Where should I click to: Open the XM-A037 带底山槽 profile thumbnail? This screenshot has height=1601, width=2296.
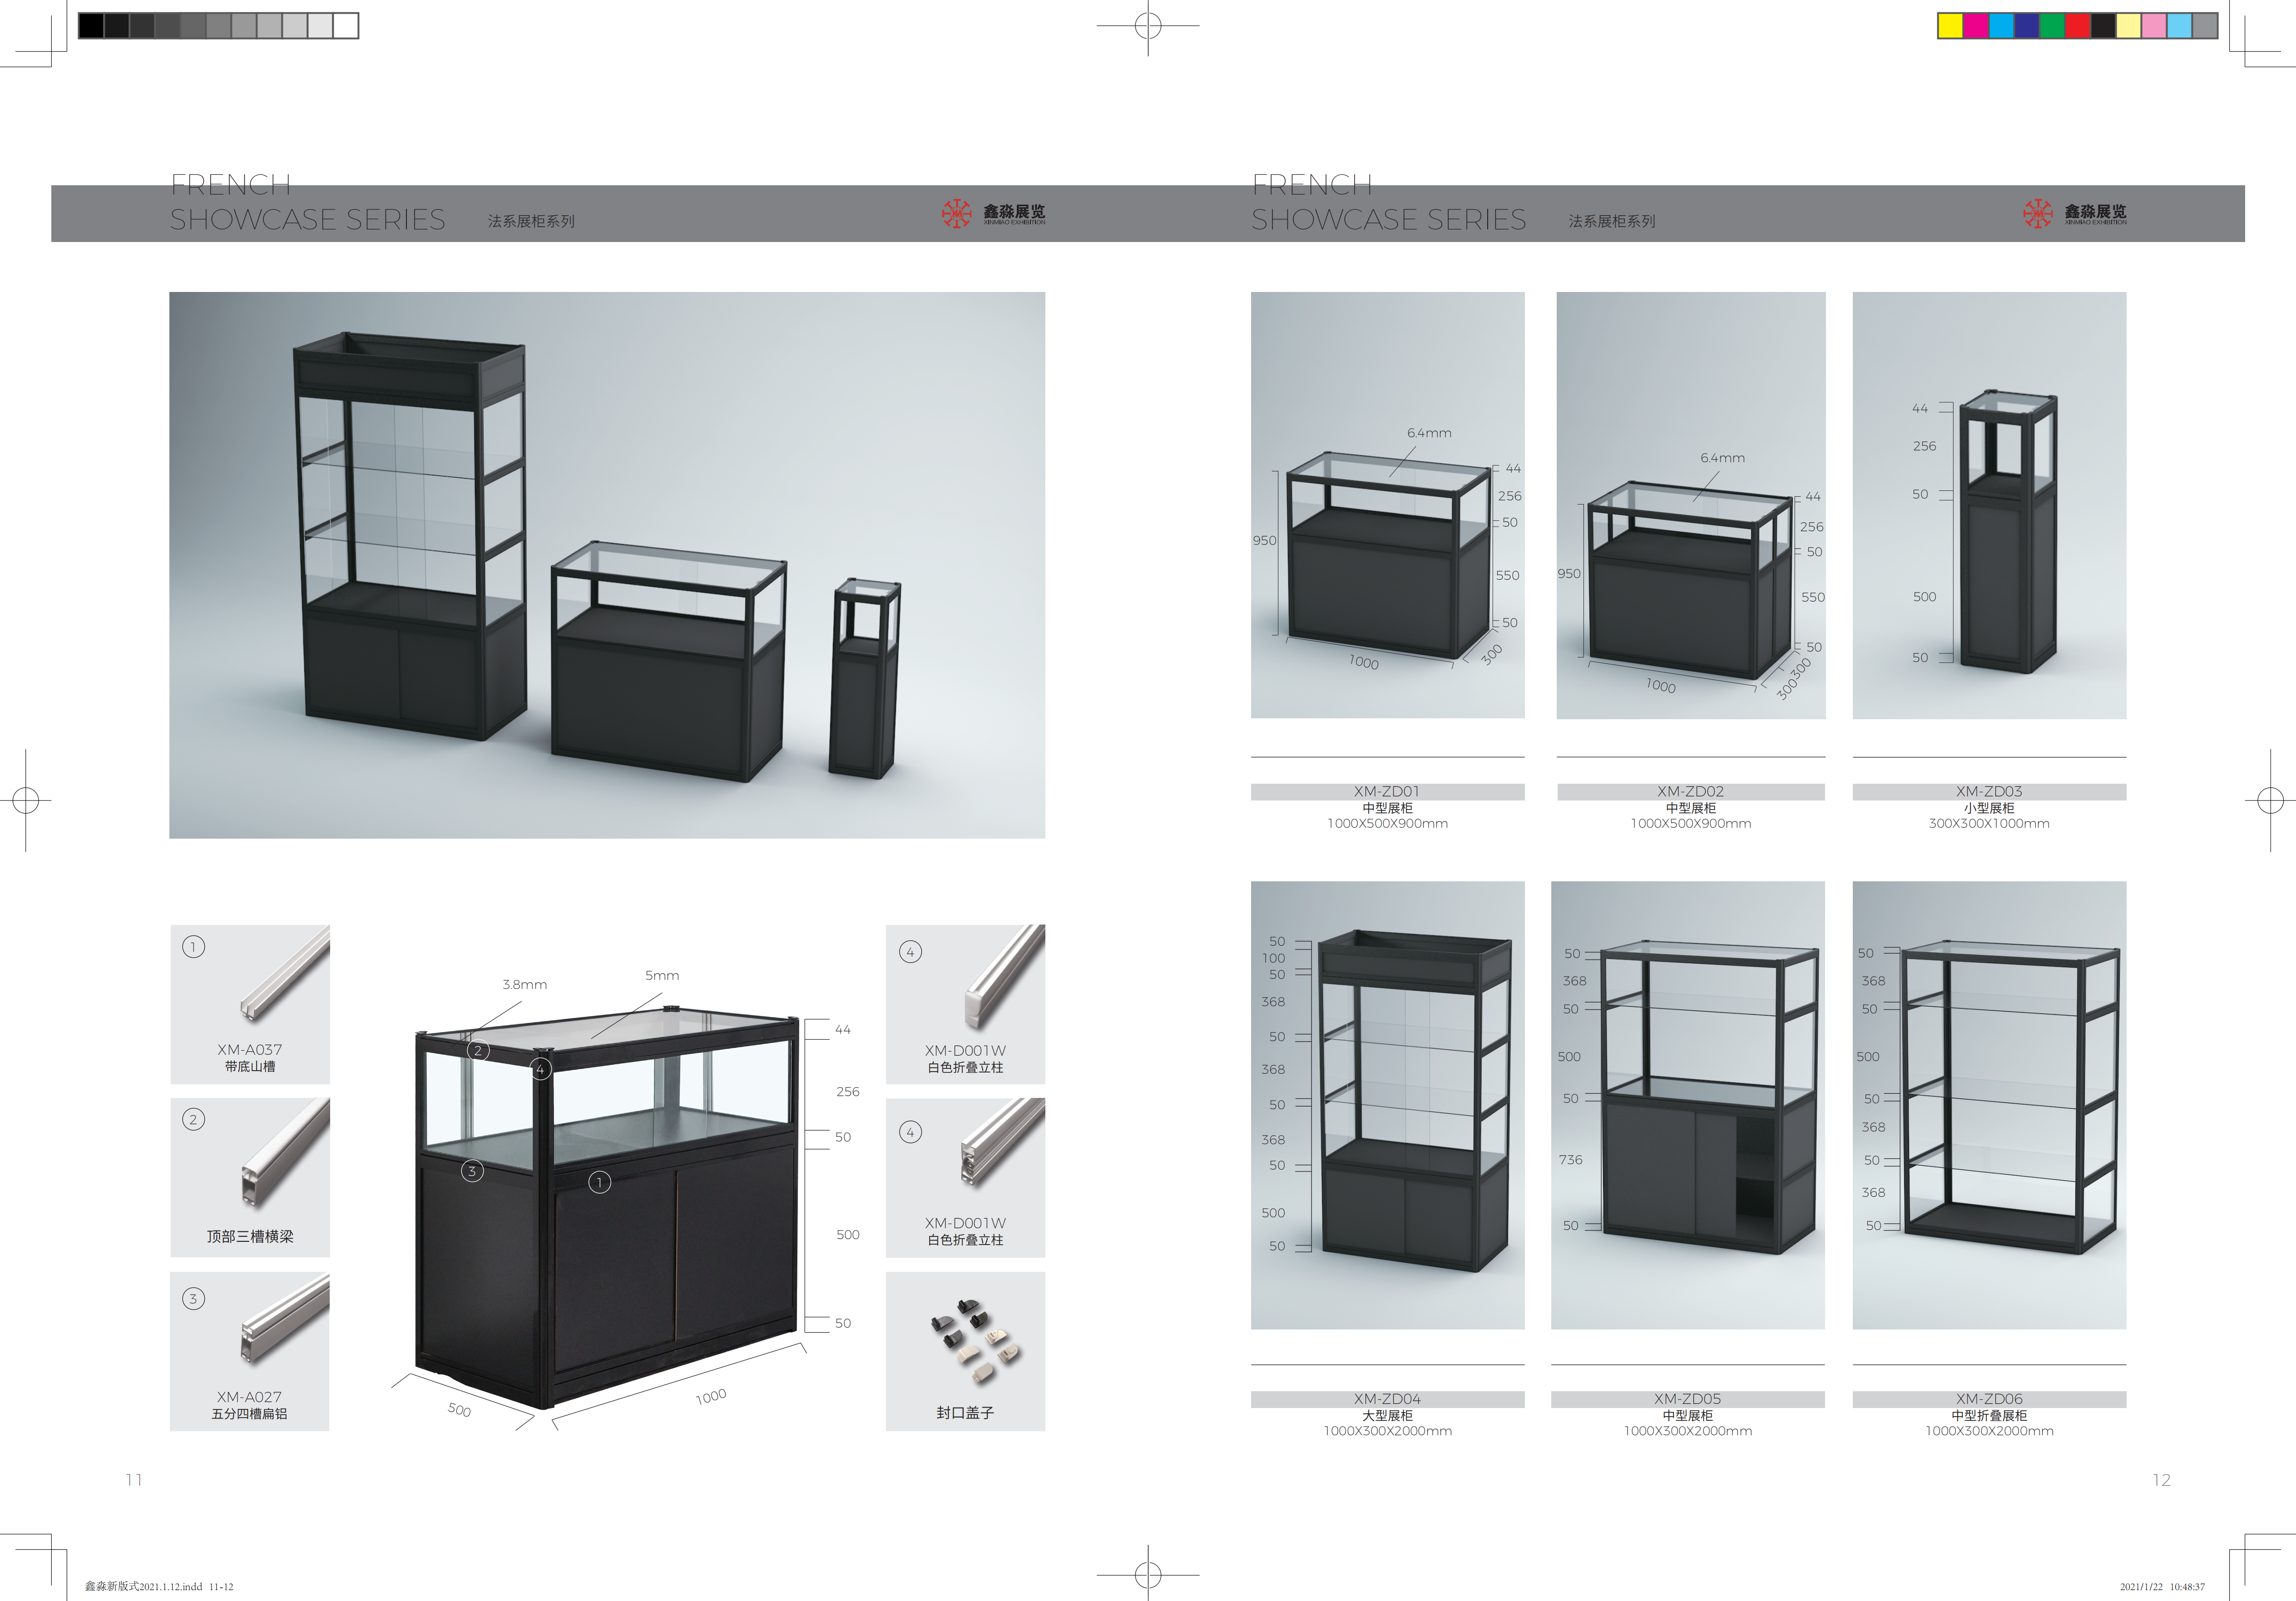coord(250,1004)
